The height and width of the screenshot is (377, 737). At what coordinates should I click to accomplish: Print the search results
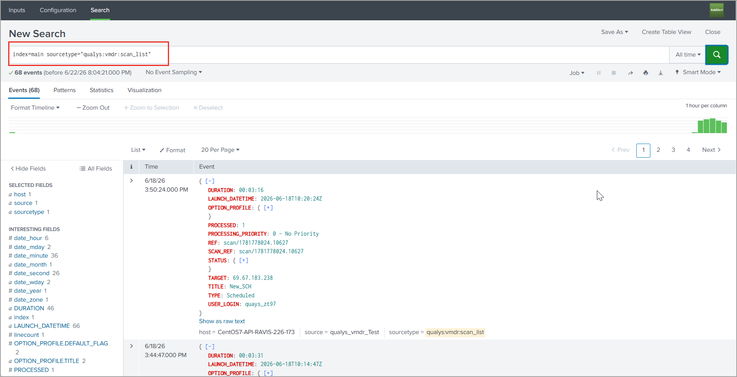click(646, 73)
